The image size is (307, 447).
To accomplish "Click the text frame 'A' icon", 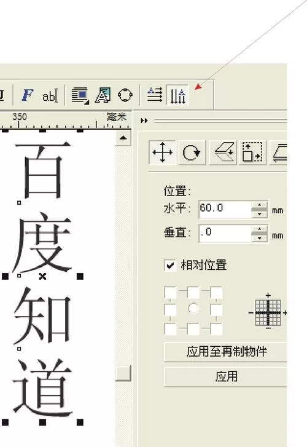I will coord(103,95).
